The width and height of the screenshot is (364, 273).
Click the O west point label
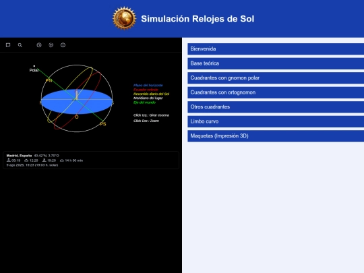tap(77, 117)
